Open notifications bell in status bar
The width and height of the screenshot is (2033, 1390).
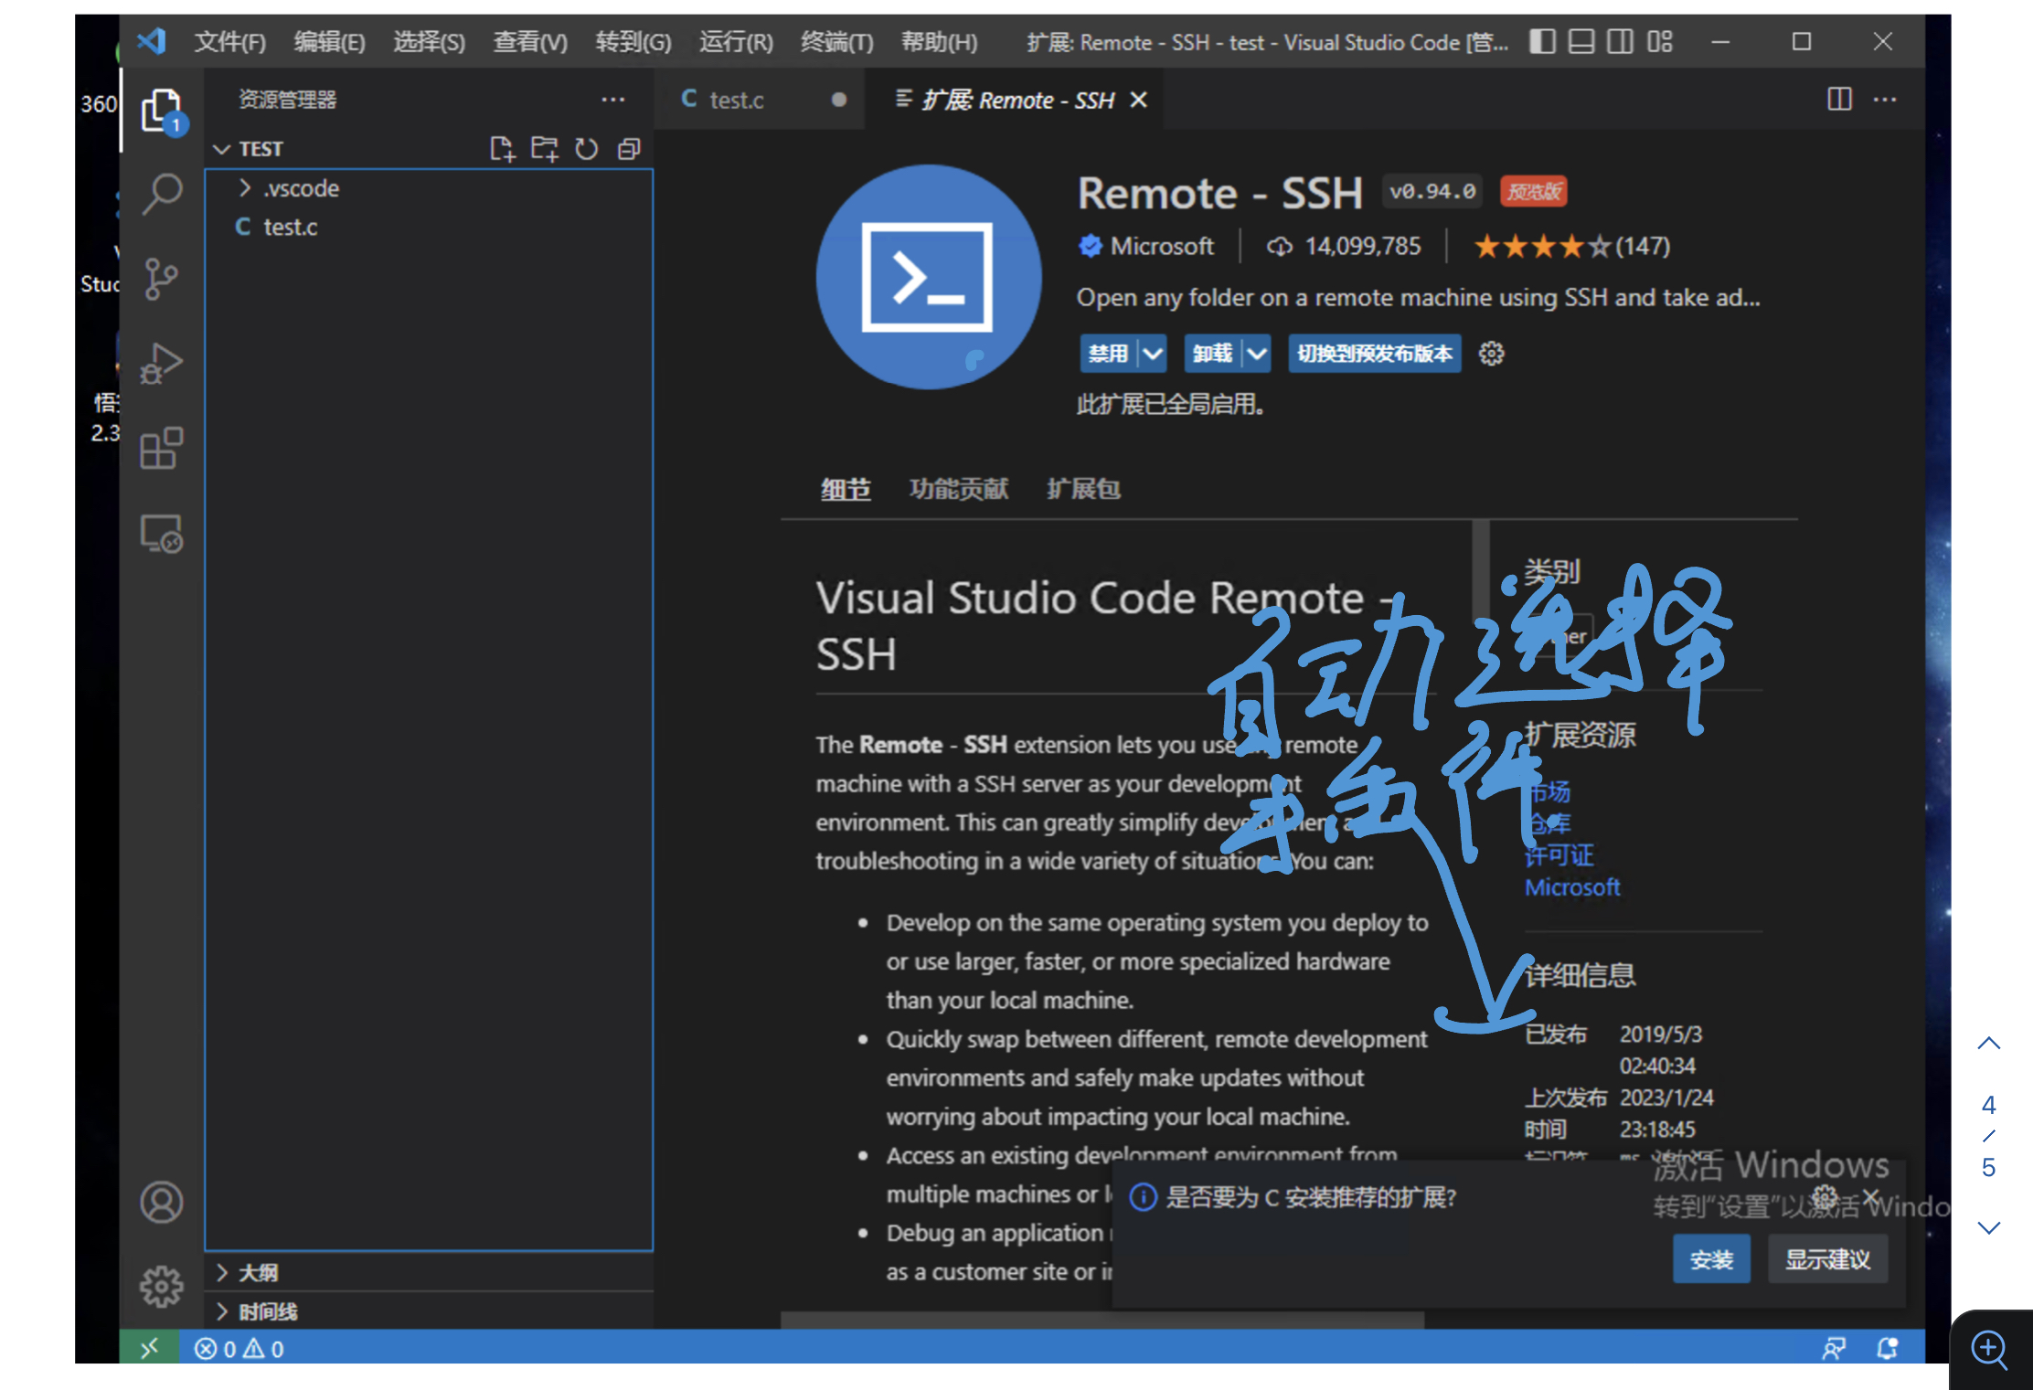click(1887, 1348)
